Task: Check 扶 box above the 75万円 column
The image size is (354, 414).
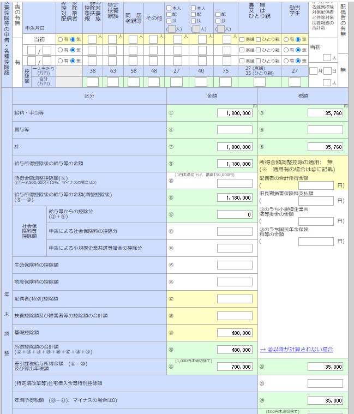Action: tap(218, 21)
